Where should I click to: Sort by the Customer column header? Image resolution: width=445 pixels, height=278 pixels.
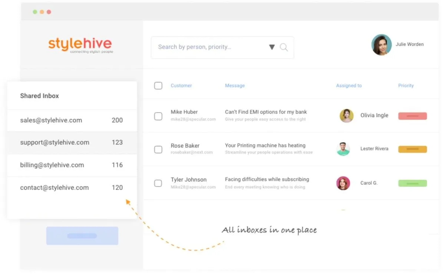click(181, 85)
